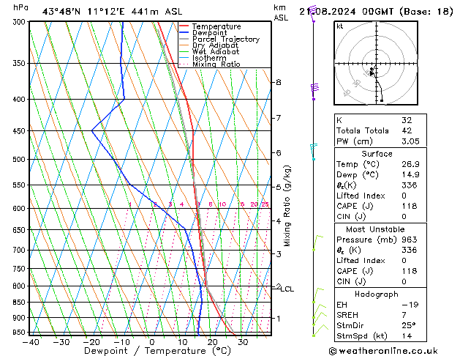460x356 pixels.
Task: Select the Isotherm legend entry
Action: (x=203, y=58)
